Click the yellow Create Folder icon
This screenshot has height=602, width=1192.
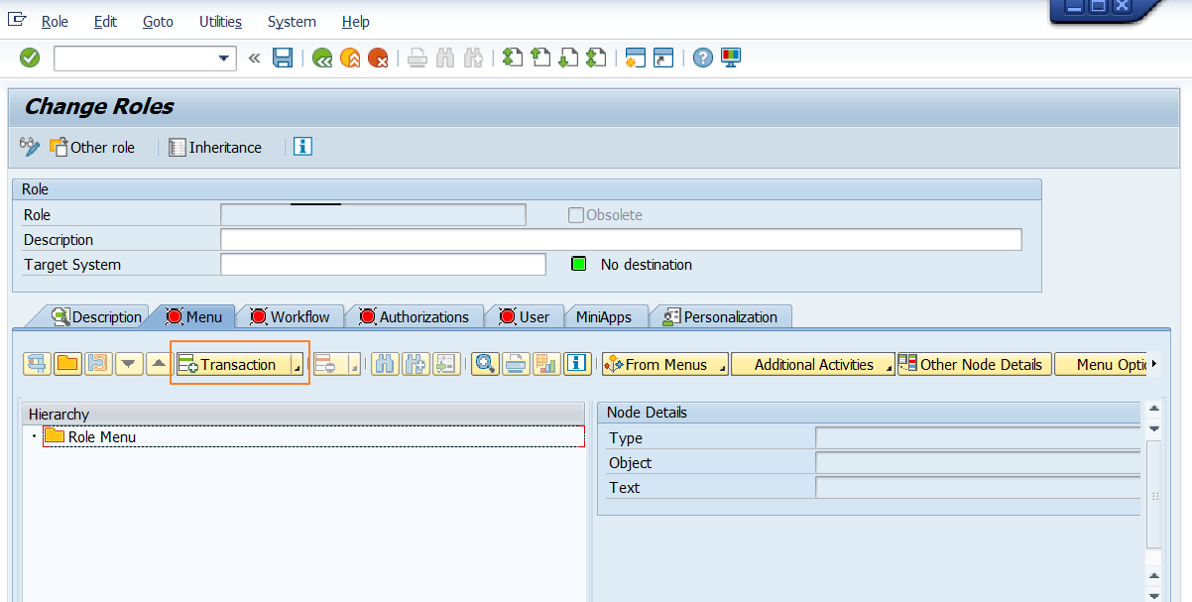[66, 364]
